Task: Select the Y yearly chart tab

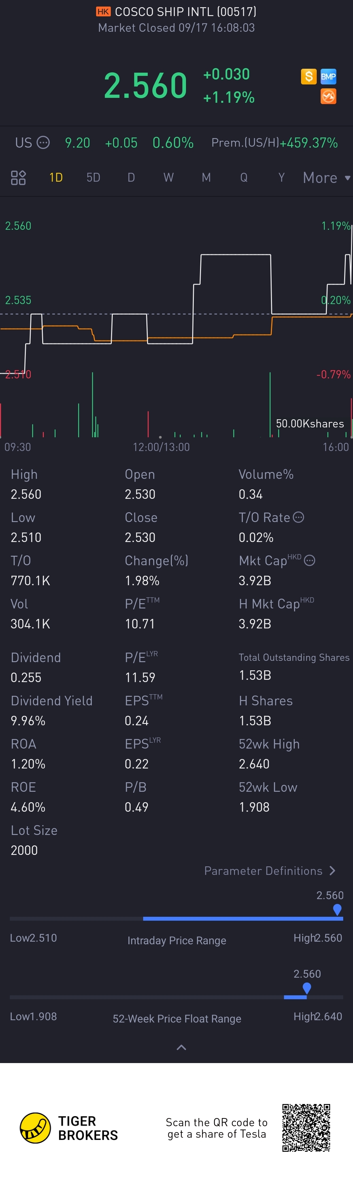Action: (x=281, y=177)
